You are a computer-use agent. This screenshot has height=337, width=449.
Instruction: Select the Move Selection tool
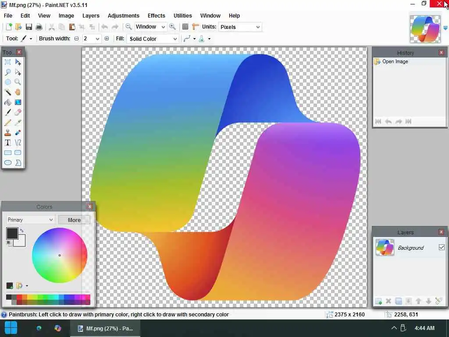[x=18, y=72]
